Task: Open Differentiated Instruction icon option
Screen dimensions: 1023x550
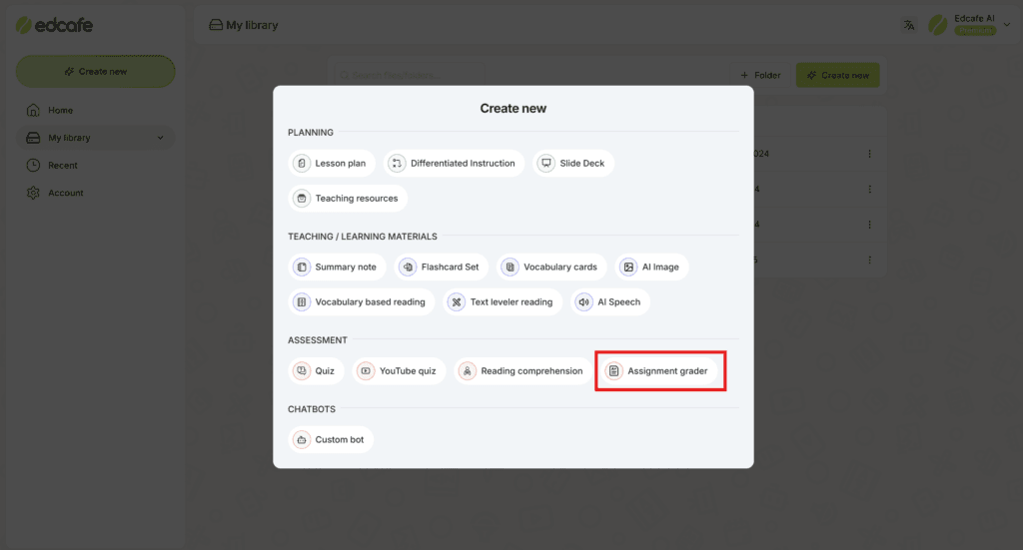Action: [x=397, y=163]
